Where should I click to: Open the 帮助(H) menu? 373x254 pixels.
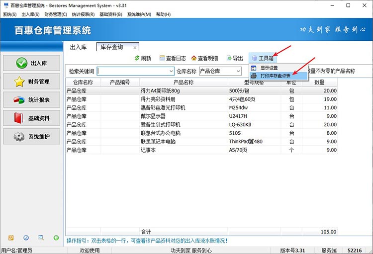tap(164, 14)
